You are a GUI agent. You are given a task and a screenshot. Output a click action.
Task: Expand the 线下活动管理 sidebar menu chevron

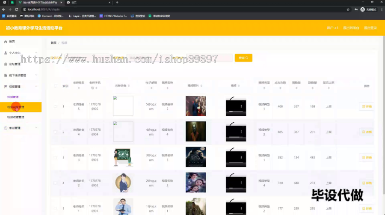pyautogui.click(x=36, y=75)
